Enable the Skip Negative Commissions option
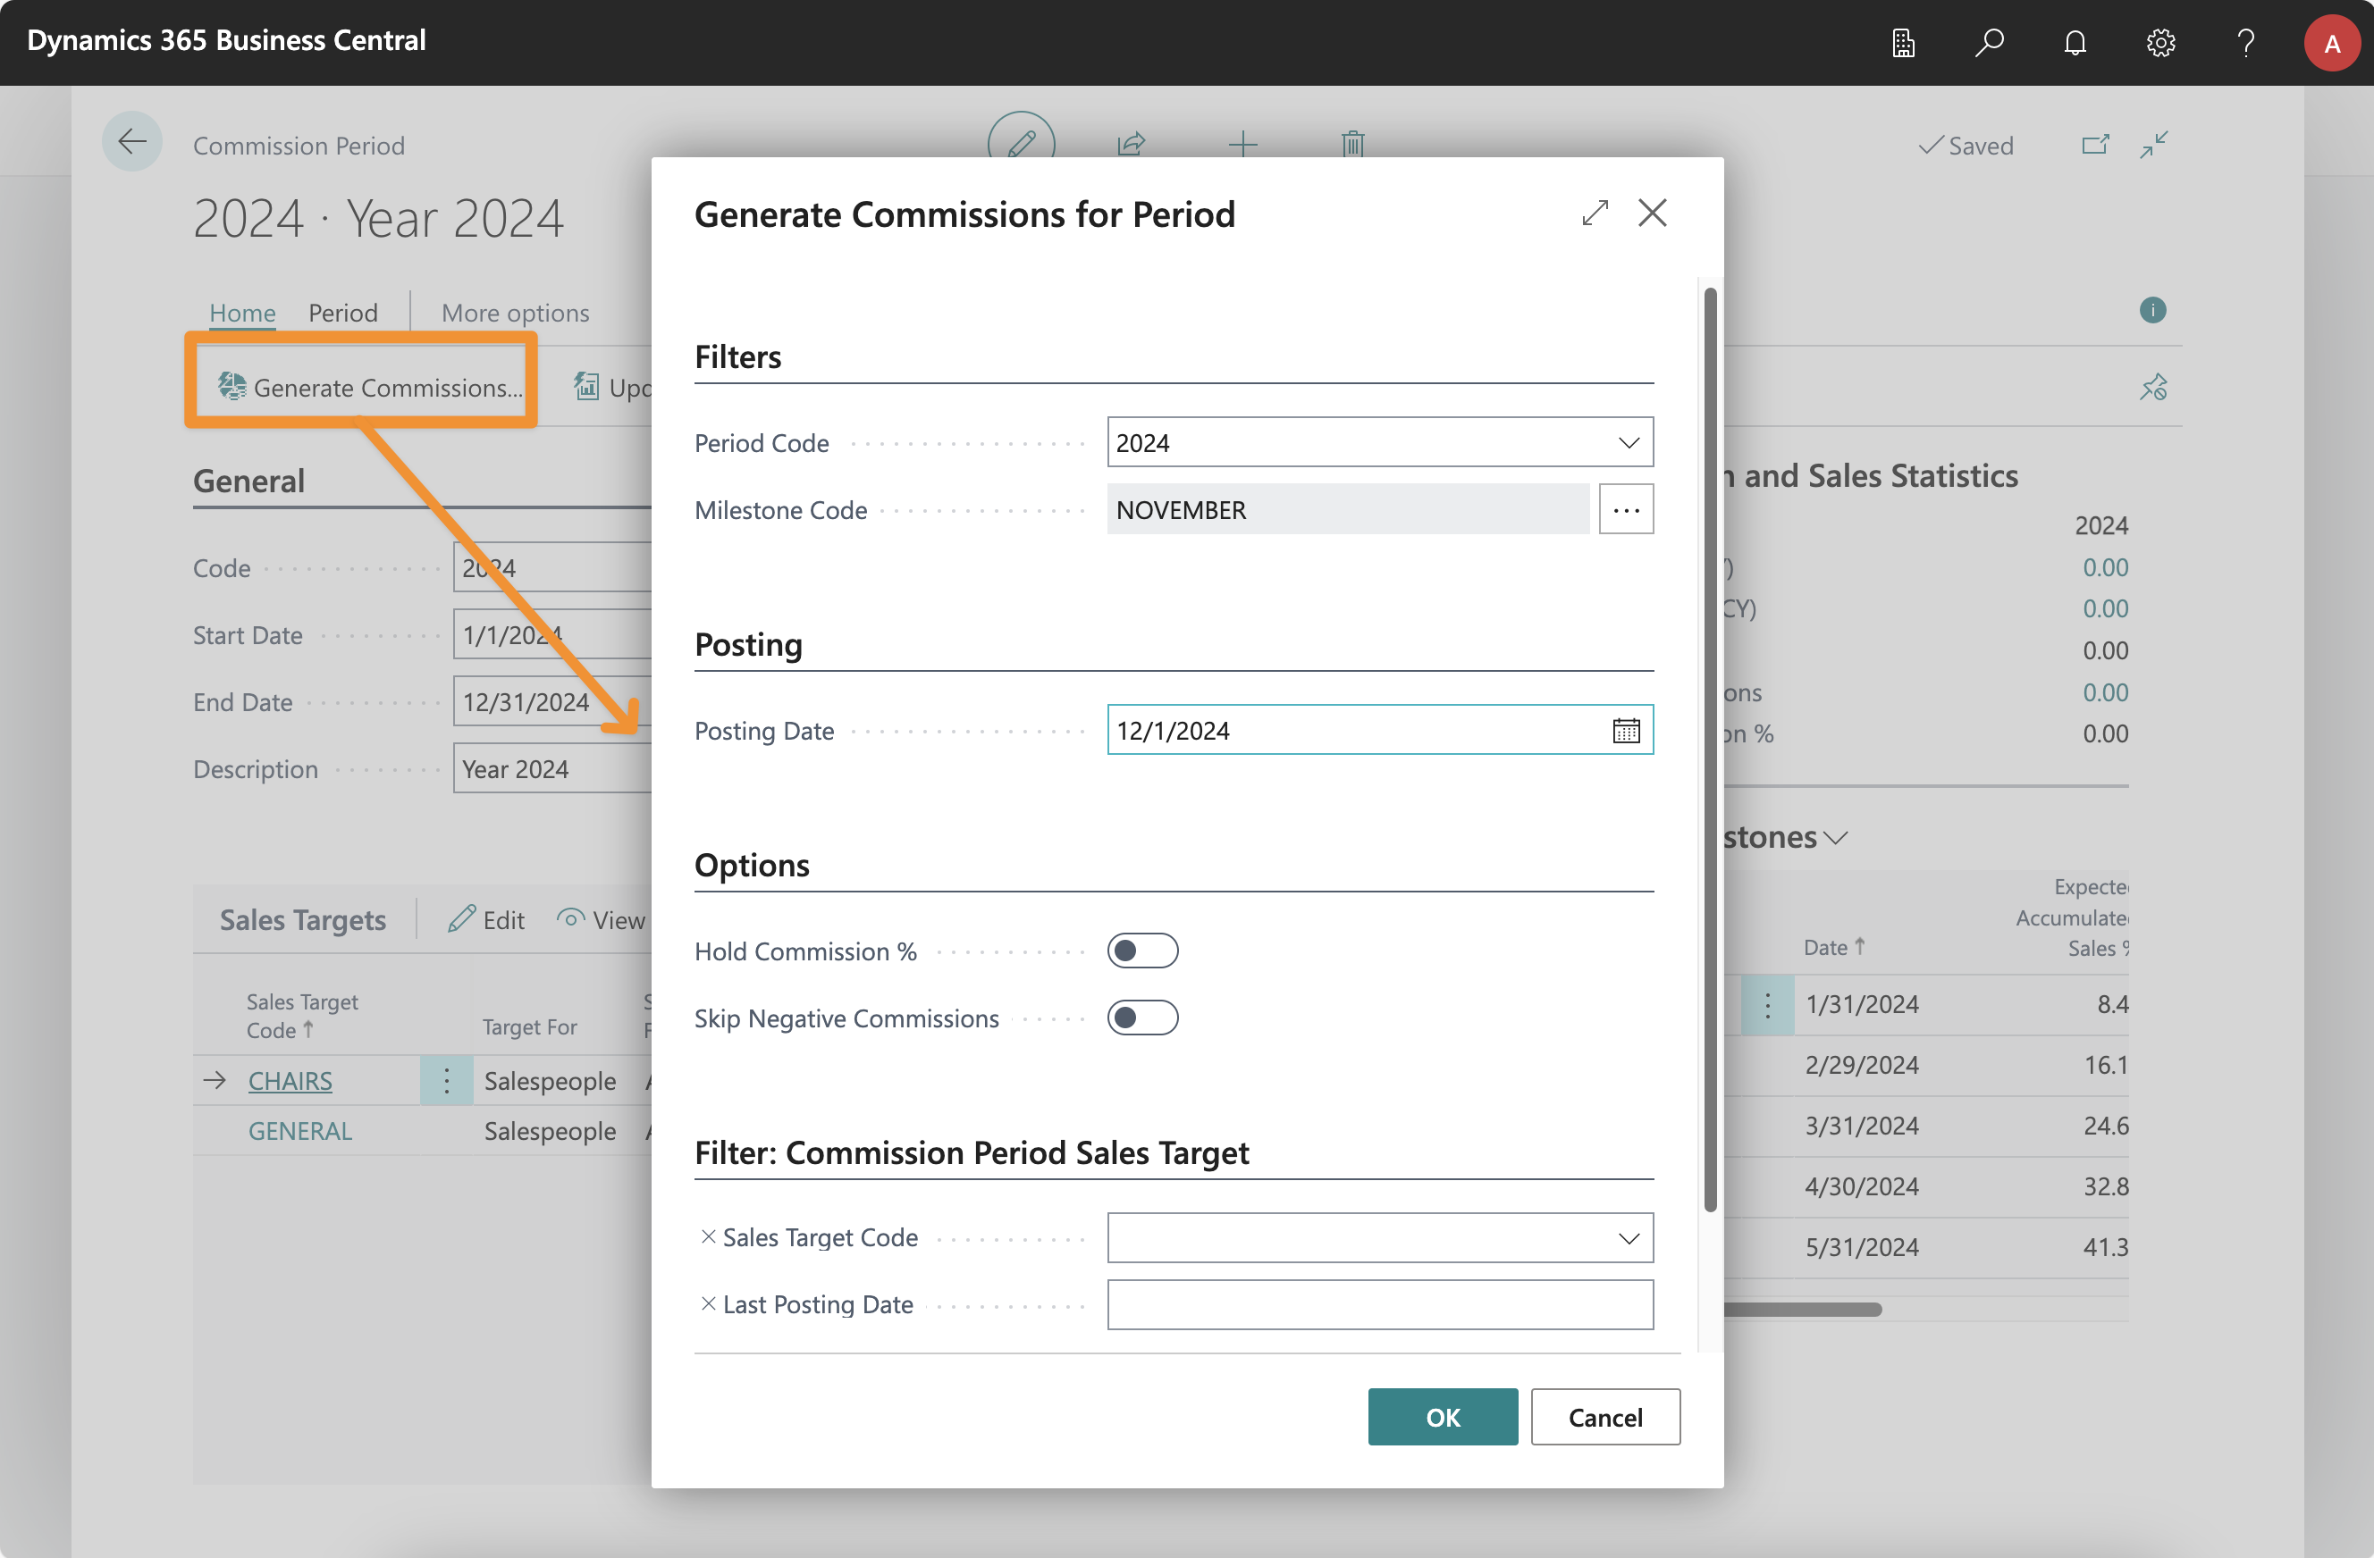2374x1558 pixels. (x=1142, y=1018)
